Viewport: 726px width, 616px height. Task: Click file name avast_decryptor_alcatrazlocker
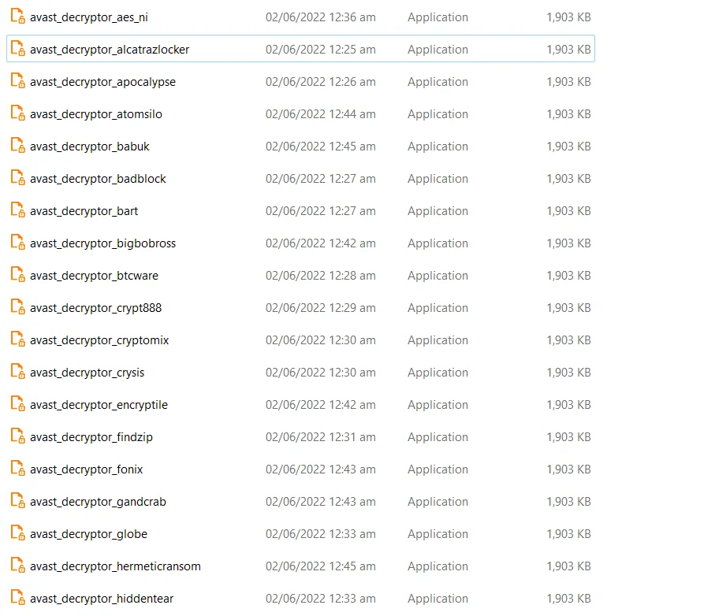pos(110,50)
